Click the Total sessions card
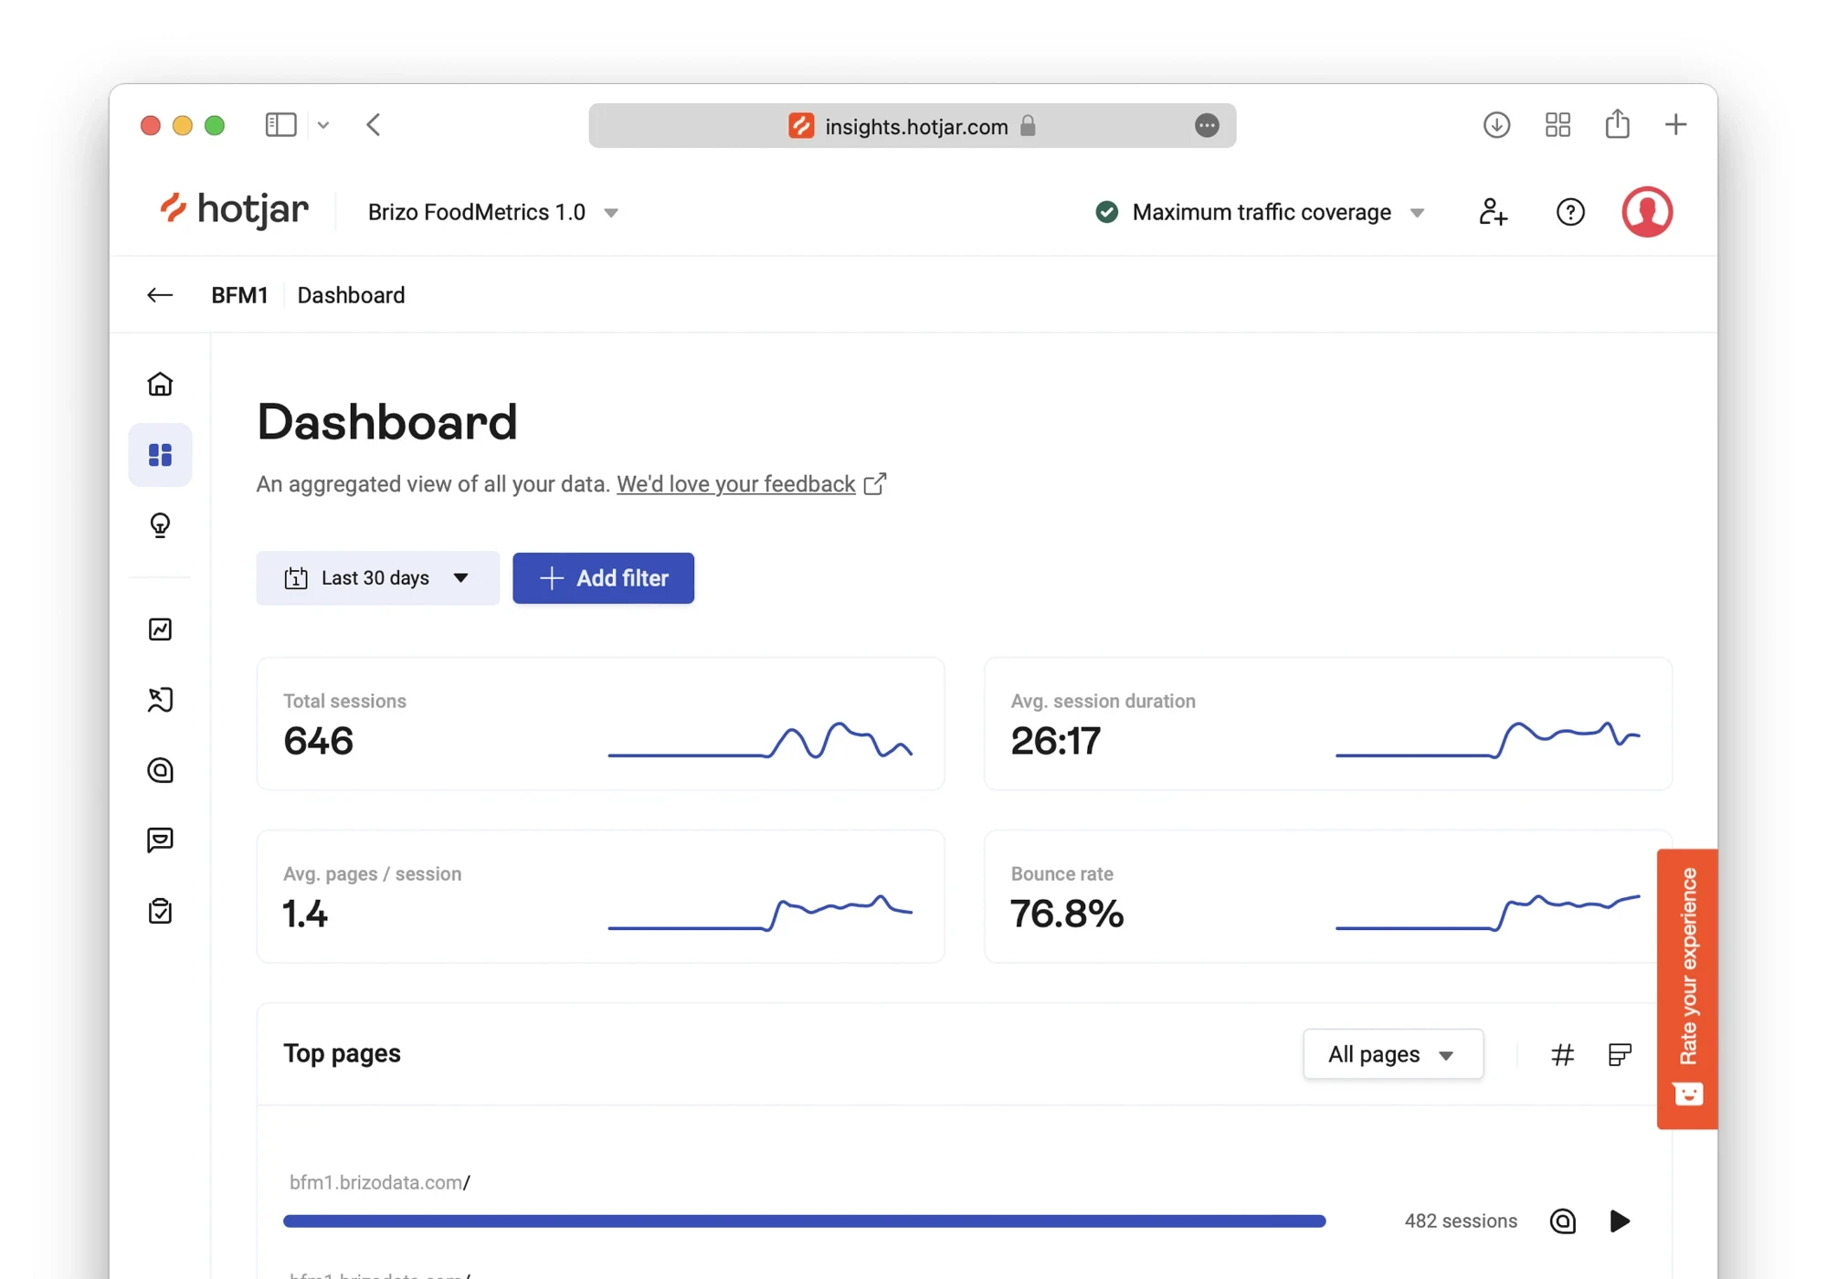This screenshot has height=1279, width=1827. pos(600,724)
